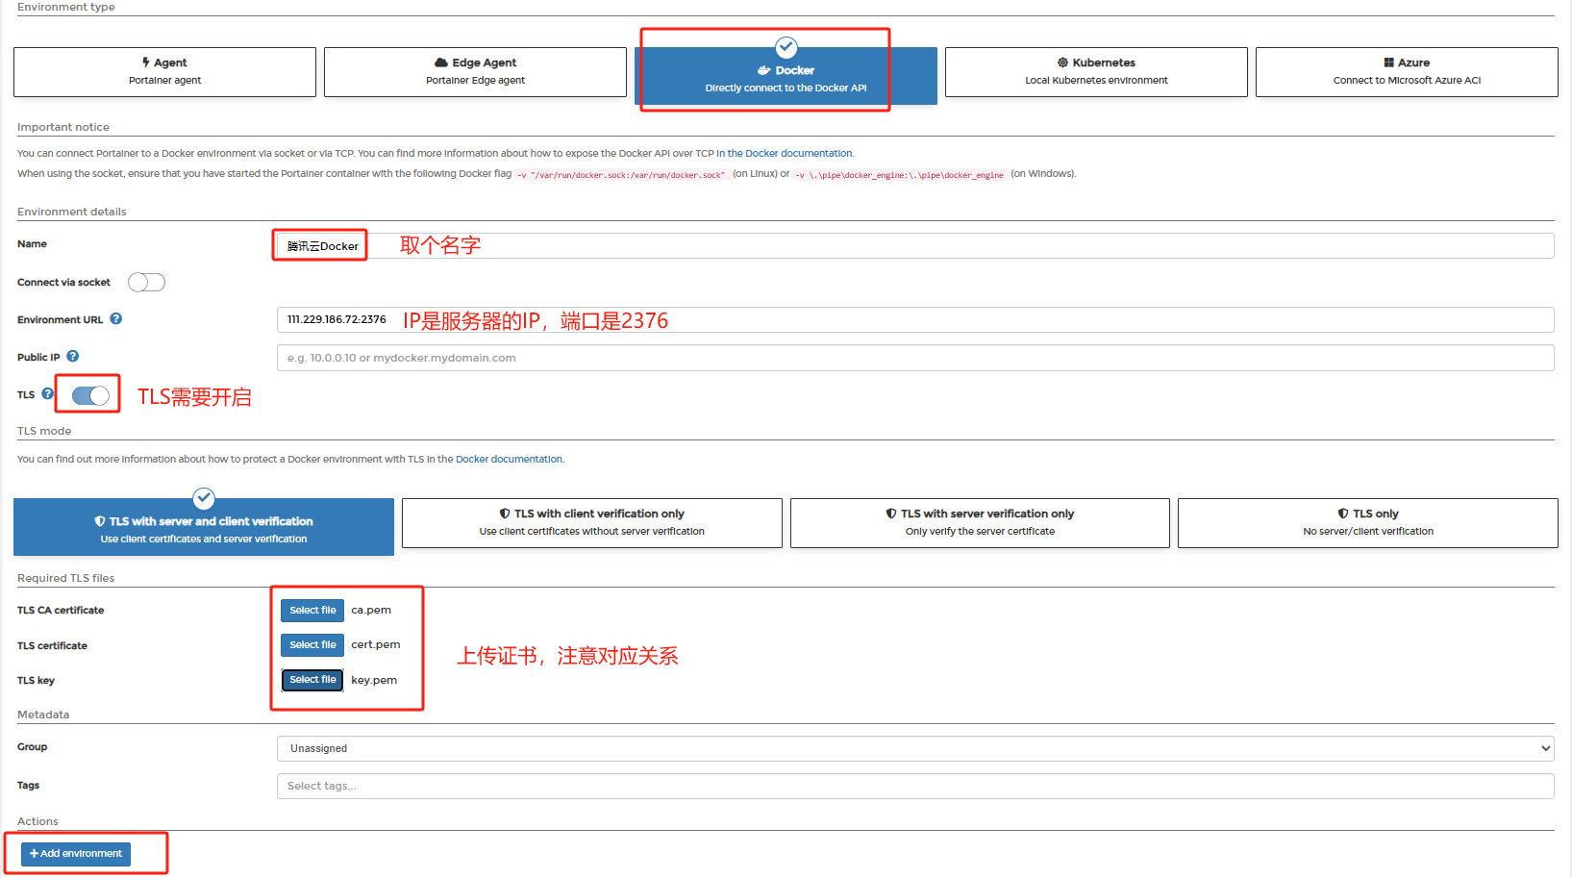Pick the Kubernetes environment type
1572x878 pixels.
1096,72
